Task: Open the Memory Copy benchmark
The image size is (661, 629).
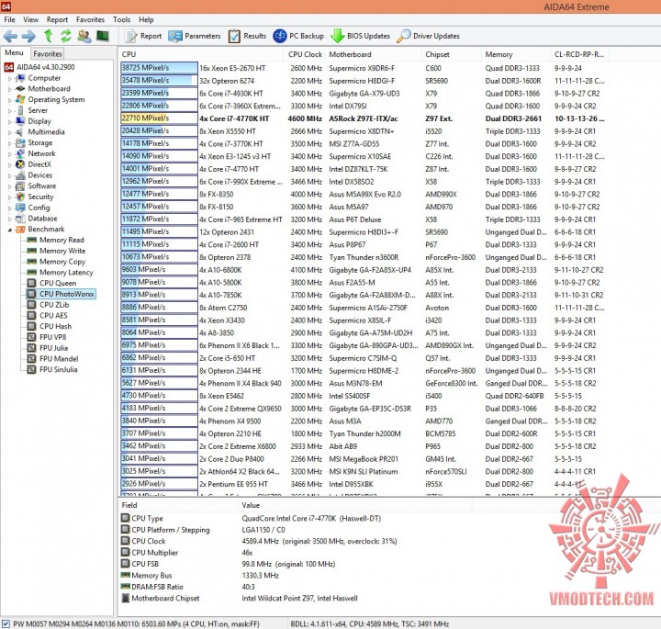Action: (56, 262)
